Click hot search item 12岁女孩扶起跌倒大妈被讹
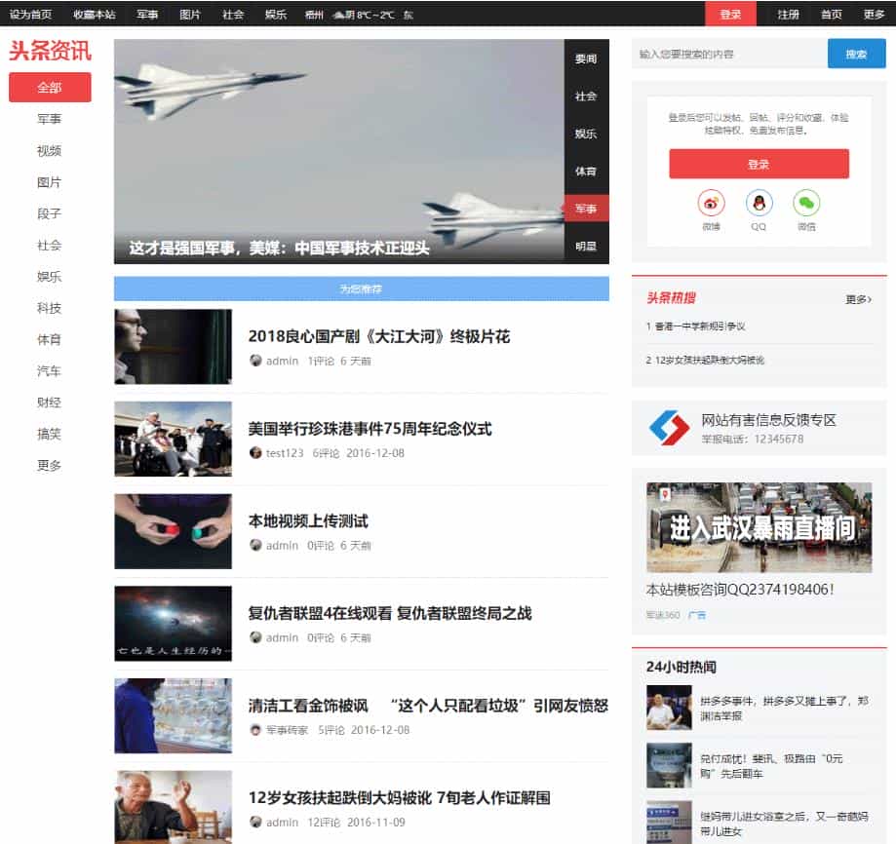This screenshot has height=844, width=896. [x=709, y=360]
